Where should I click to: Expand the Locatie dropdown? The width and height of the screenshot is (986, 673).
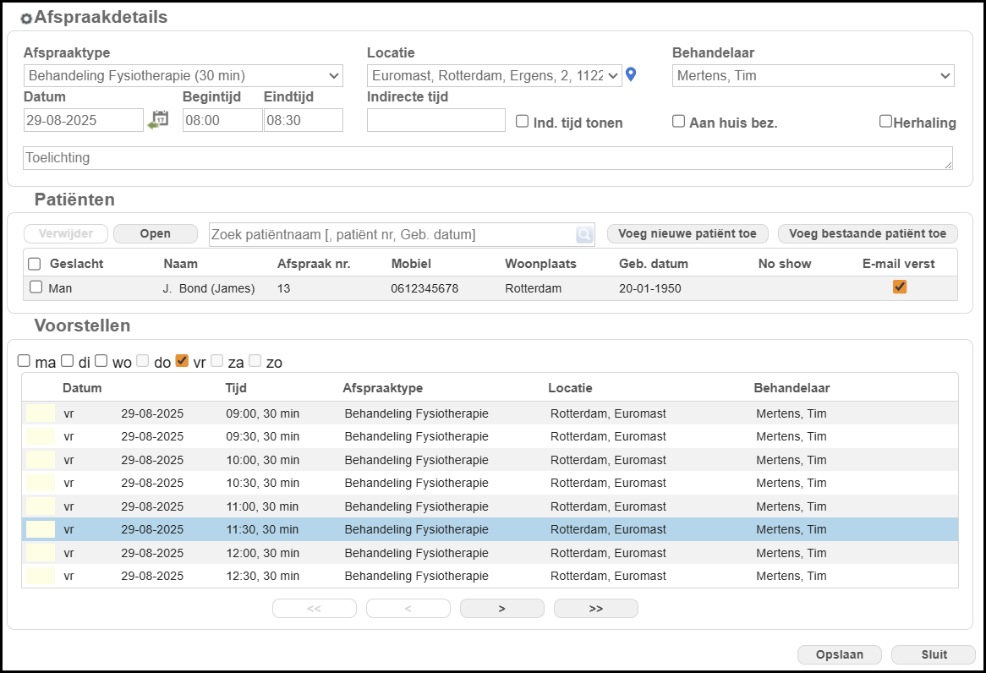point(495,75)
